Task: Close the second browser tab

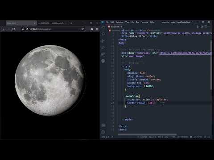Action: point(66,23)
